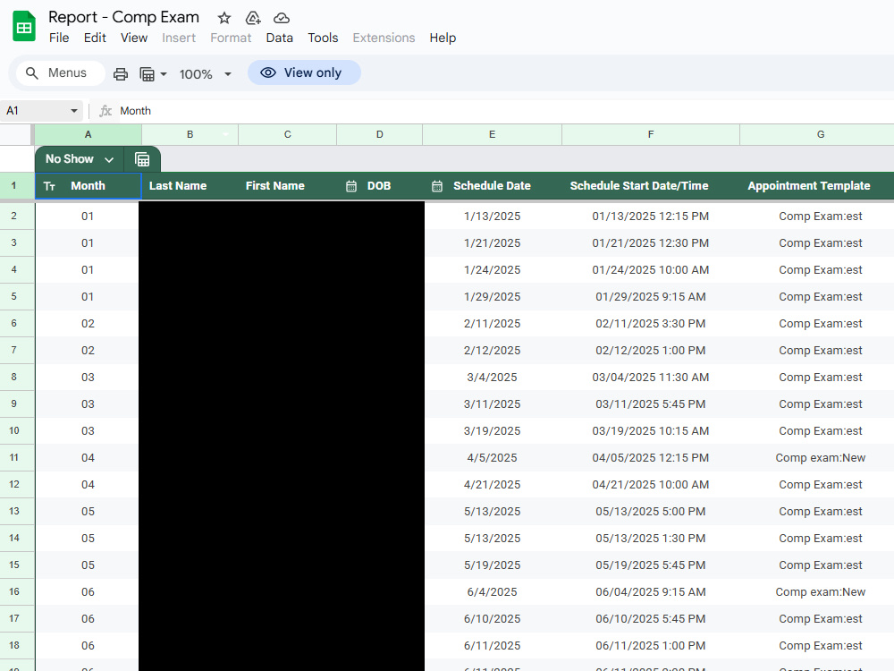This screenshot has width=894, height=671.
Task: Click Comp exam:New in row 11
Action: point(821,457)
